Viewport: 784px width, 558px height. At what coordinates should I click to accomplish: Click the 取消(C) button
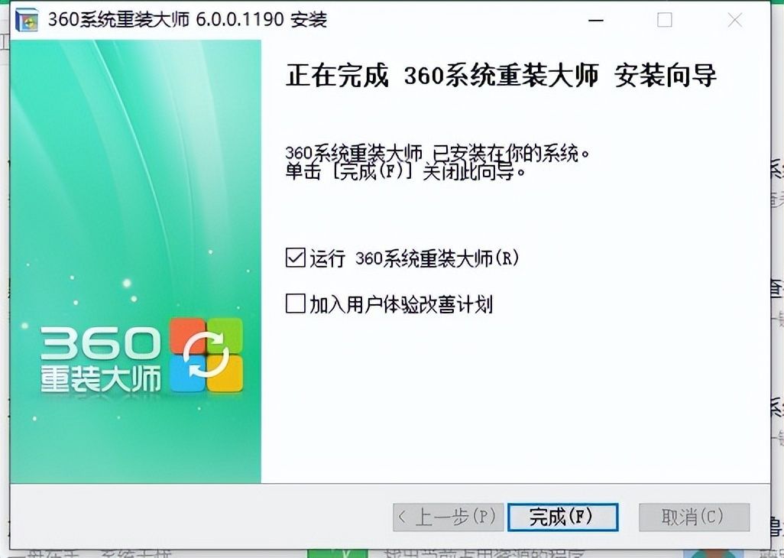click(x=694, y=517)
